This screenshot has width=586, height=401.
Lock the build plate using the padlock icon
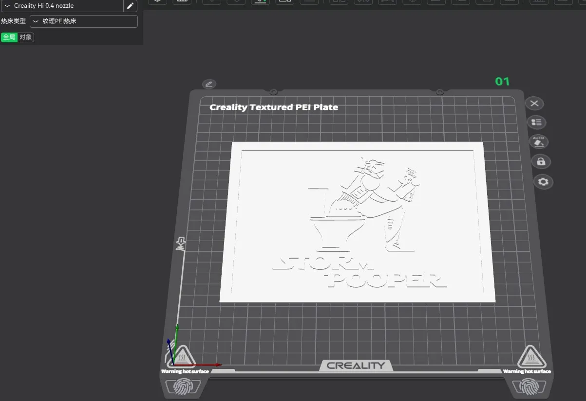pos(541,161)
